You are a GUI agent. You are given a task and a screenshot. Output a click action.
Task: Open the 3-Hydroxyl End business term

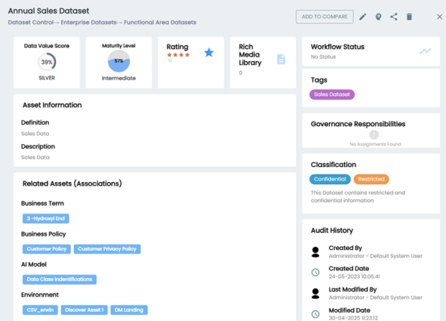pyautogui.click(x=46, y=218)
